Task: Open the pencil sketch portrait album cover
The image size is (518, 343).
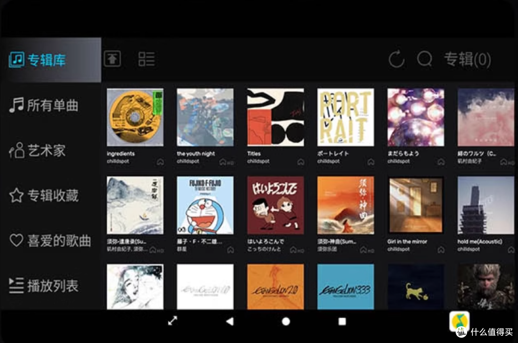Action: pos(135,286)
